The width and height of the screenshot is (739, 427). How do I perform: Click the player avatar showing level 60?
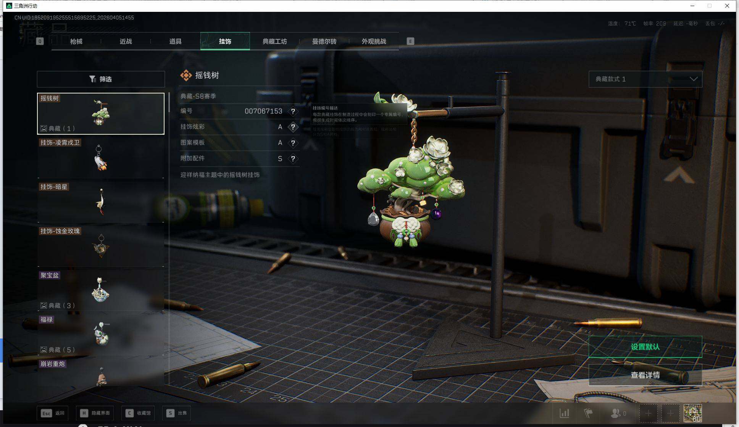(692, 413)
